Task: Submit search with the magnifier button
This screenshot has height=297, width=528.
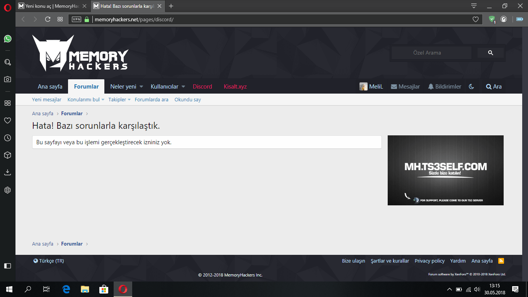Action: click(x=491, y=53)
